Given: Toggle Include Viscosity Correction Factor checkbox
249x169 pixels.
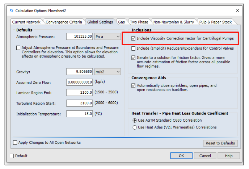Looking at the screenshot, I should pos(134,38).
